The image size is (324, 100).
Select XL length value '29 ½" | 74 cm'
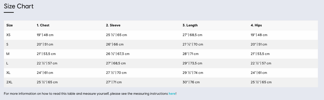coord(193,73)
